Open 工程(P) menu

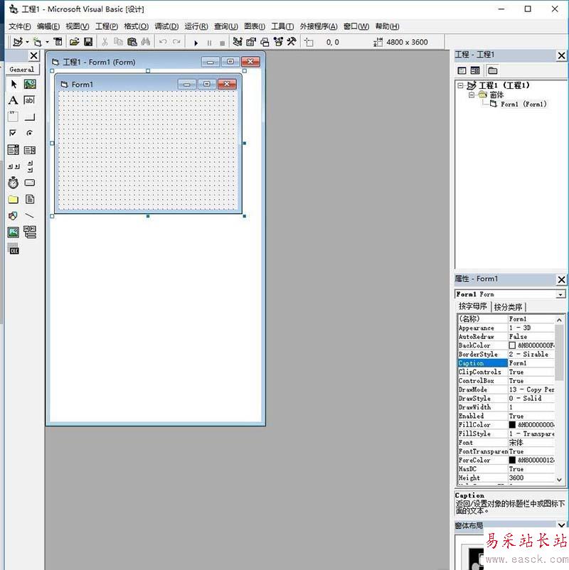[107, 26]
